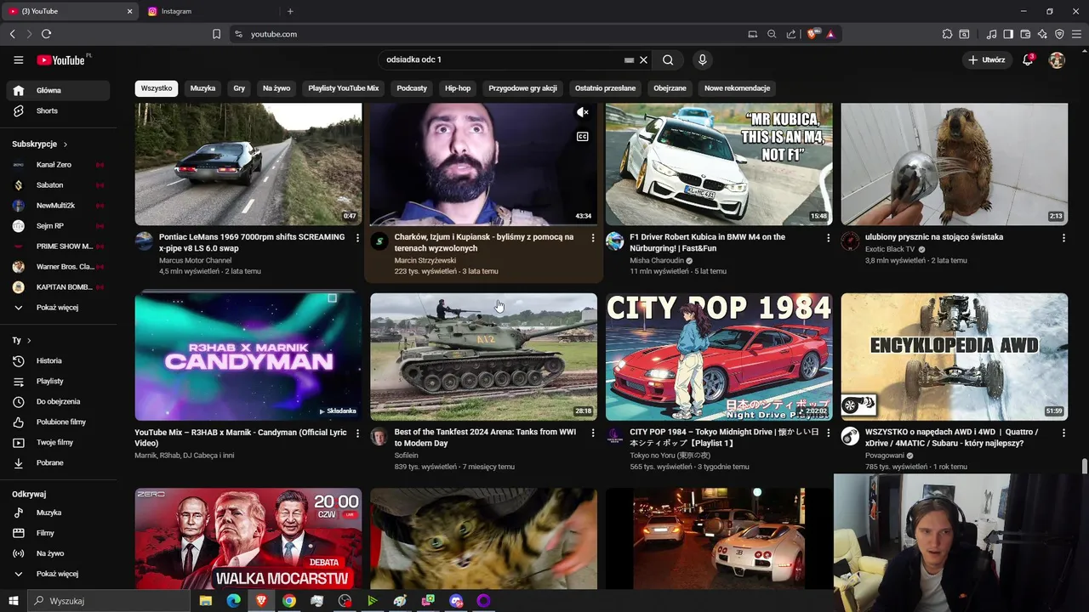
Task: Click the zoom magnifier icon in the address bar
Action: (x=772, y=34)
